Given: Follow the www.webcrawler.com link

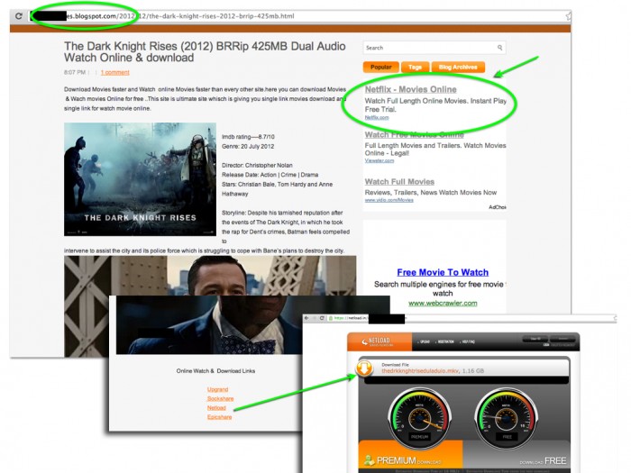Looking at the screenshot, I should pyautogui.click(x=443, y=304).
